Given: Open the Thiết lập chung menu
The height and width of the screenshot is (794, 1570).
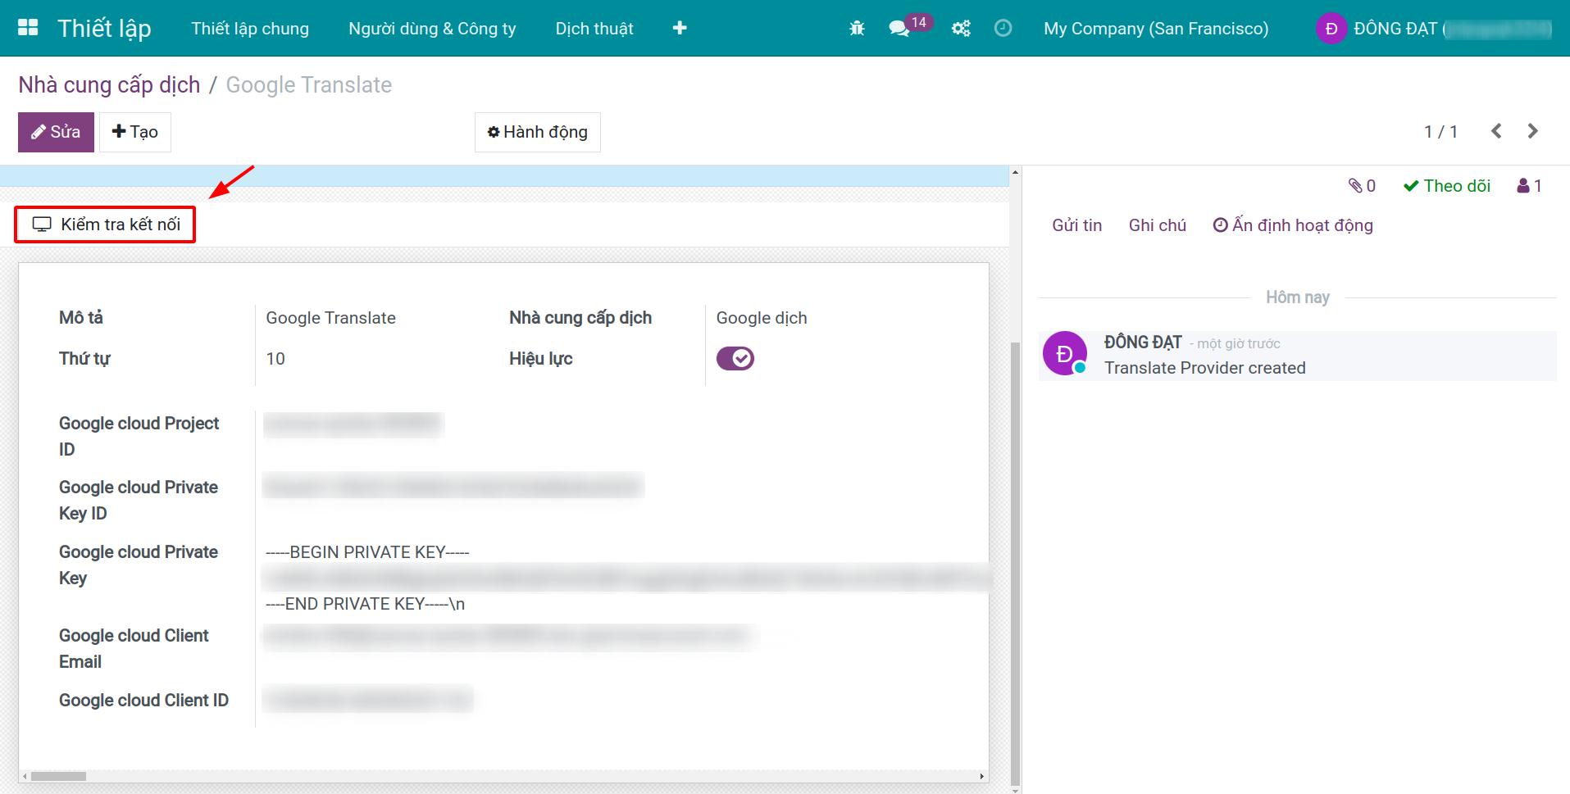Looking at the screenshot, I should tap(250, 29).
